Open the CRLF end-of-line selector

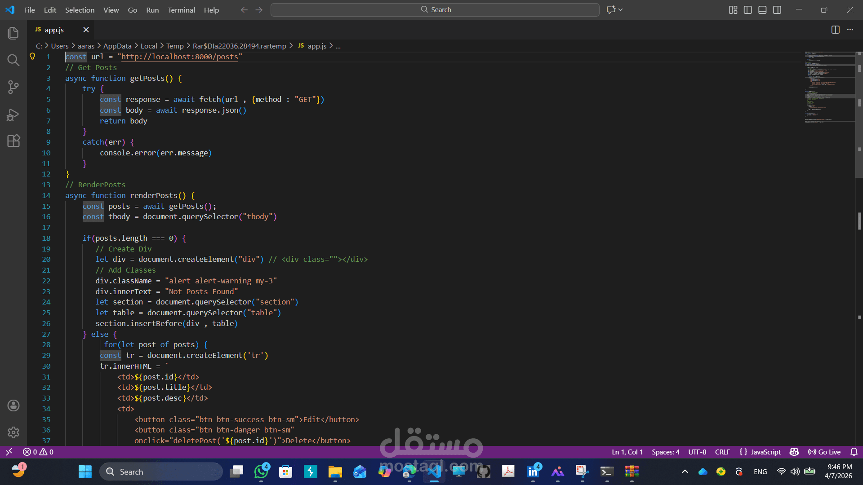(722, 452)
